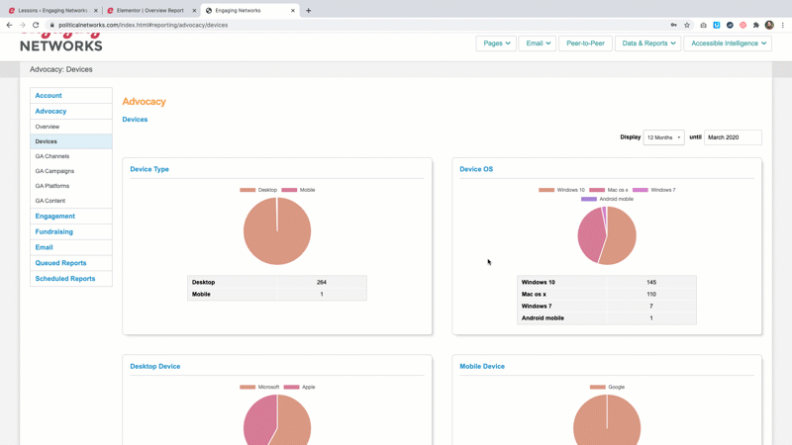Click the saved passwords key icon
Image resolution: width=792 pixels, height=445 pixels.
click(x=674, y=25)
